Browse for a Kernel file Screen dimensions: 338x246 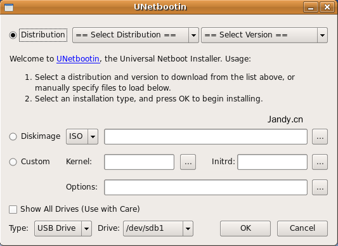click(x=188, y=162)
